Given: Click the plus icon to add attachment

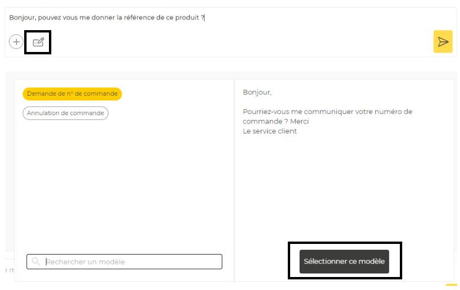Looking at the screenshot, I should pos(16,42).
